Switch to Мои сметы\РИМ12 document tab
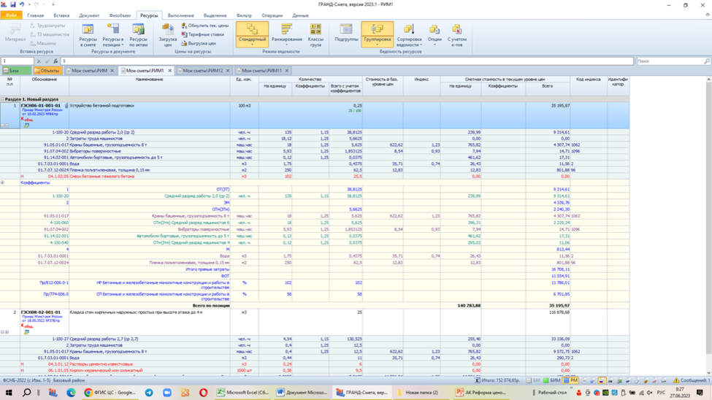Screen dimensions: 712x400 coord(202,70)
